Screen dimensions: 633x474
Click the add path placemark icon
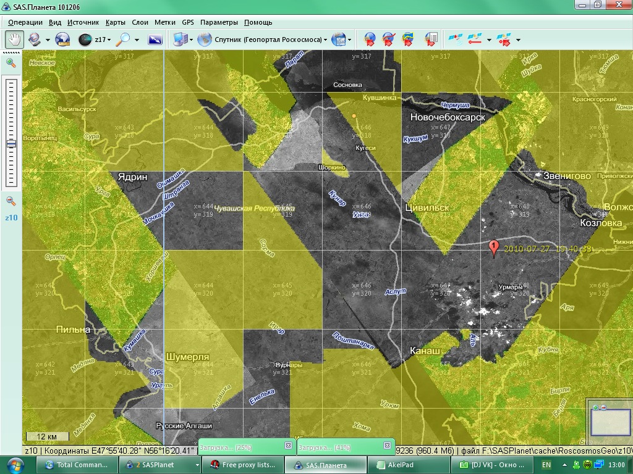click(x=388, y=39)
